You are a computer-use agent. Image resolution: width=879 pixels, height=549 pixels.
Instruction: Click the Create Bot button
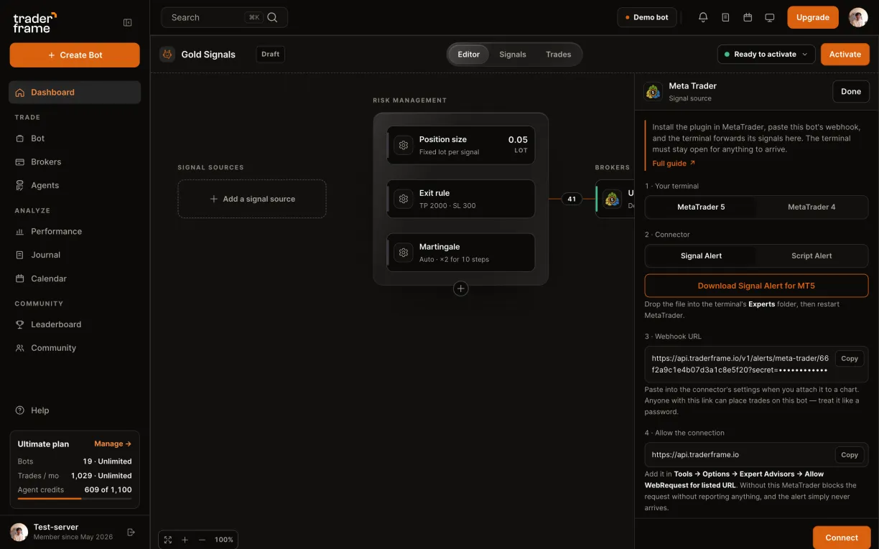pos(75,55)
